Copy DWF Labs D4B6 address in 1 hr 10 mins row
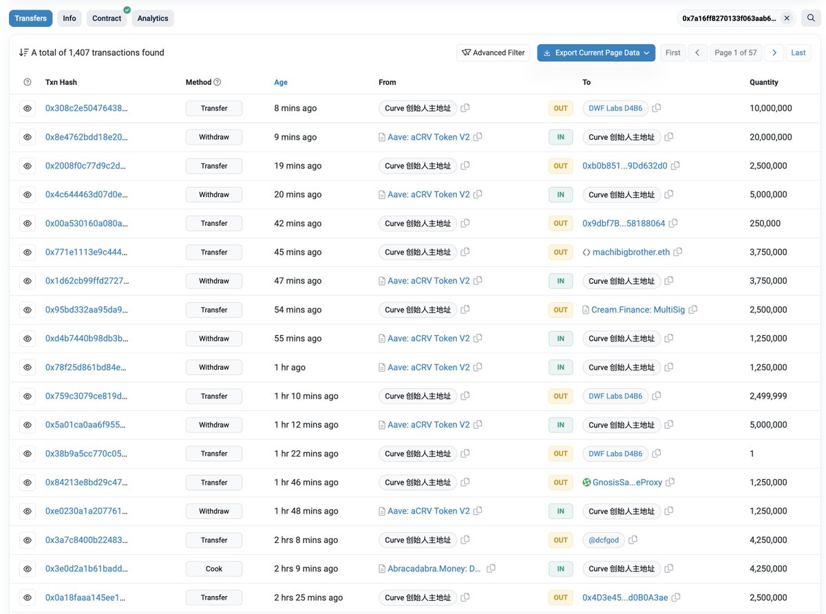The image size is (826, 614). coord(657,396)
